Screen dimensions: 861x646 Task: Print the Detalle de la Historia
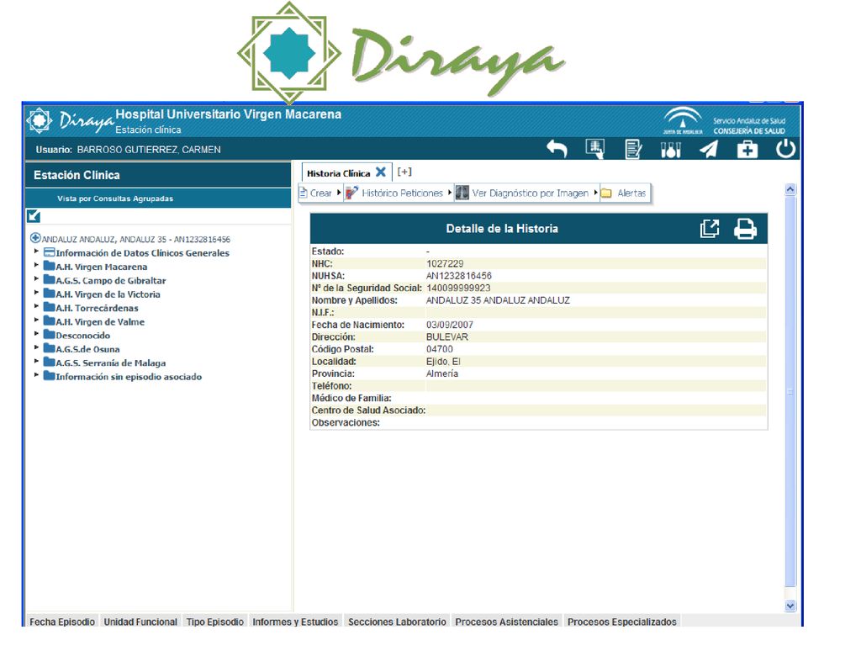click(745, 229)
